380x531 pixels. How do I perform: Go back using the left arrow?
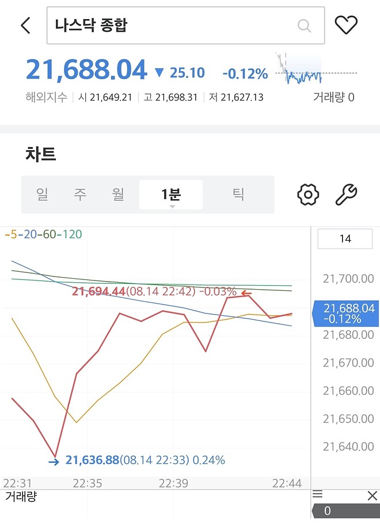[x=24, y=25]
